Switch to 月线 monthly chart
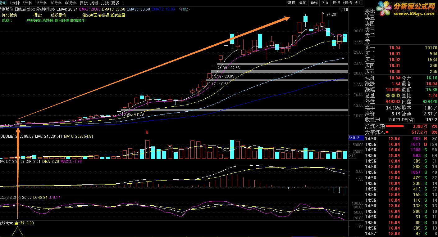The image size is (438, 237). coord(105,3)
